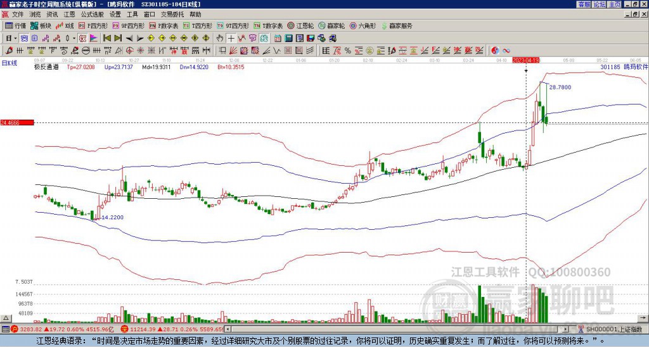Viewport: 649px width, 347px height.
Task: Click the colored triangle flag icon
Action: [x=94, y=39]
